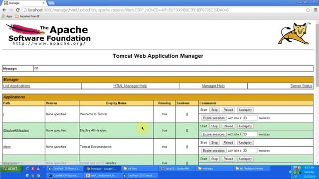
Task: Switch to Java EE Eclipse taskbar window
Action: tap(177, 169)
